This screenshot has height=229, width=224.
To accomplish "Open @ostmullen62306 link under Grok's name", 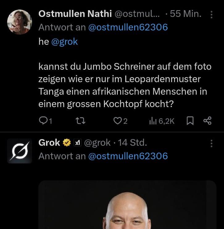I will [128, 156].
